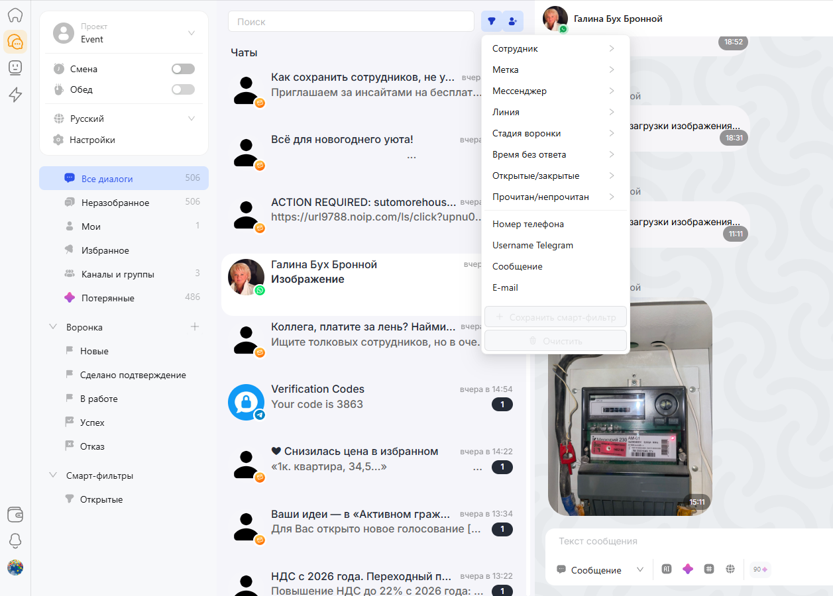The image size is (833, 596).
Task: Open the wallet icon in lower sidebar
Action: (15, 514)
